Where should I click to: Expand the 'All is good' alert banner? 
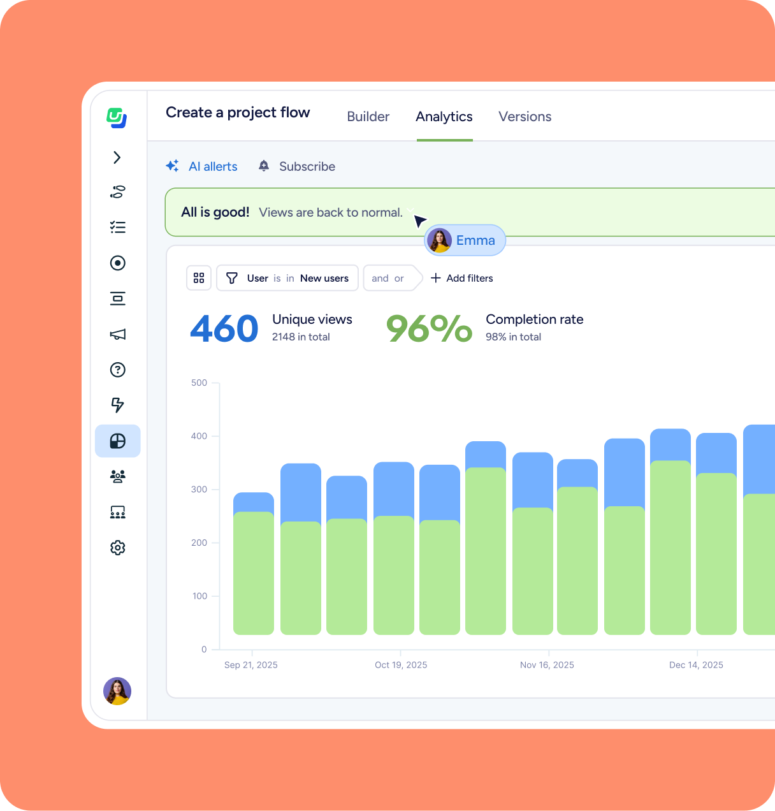coord(411,212)
